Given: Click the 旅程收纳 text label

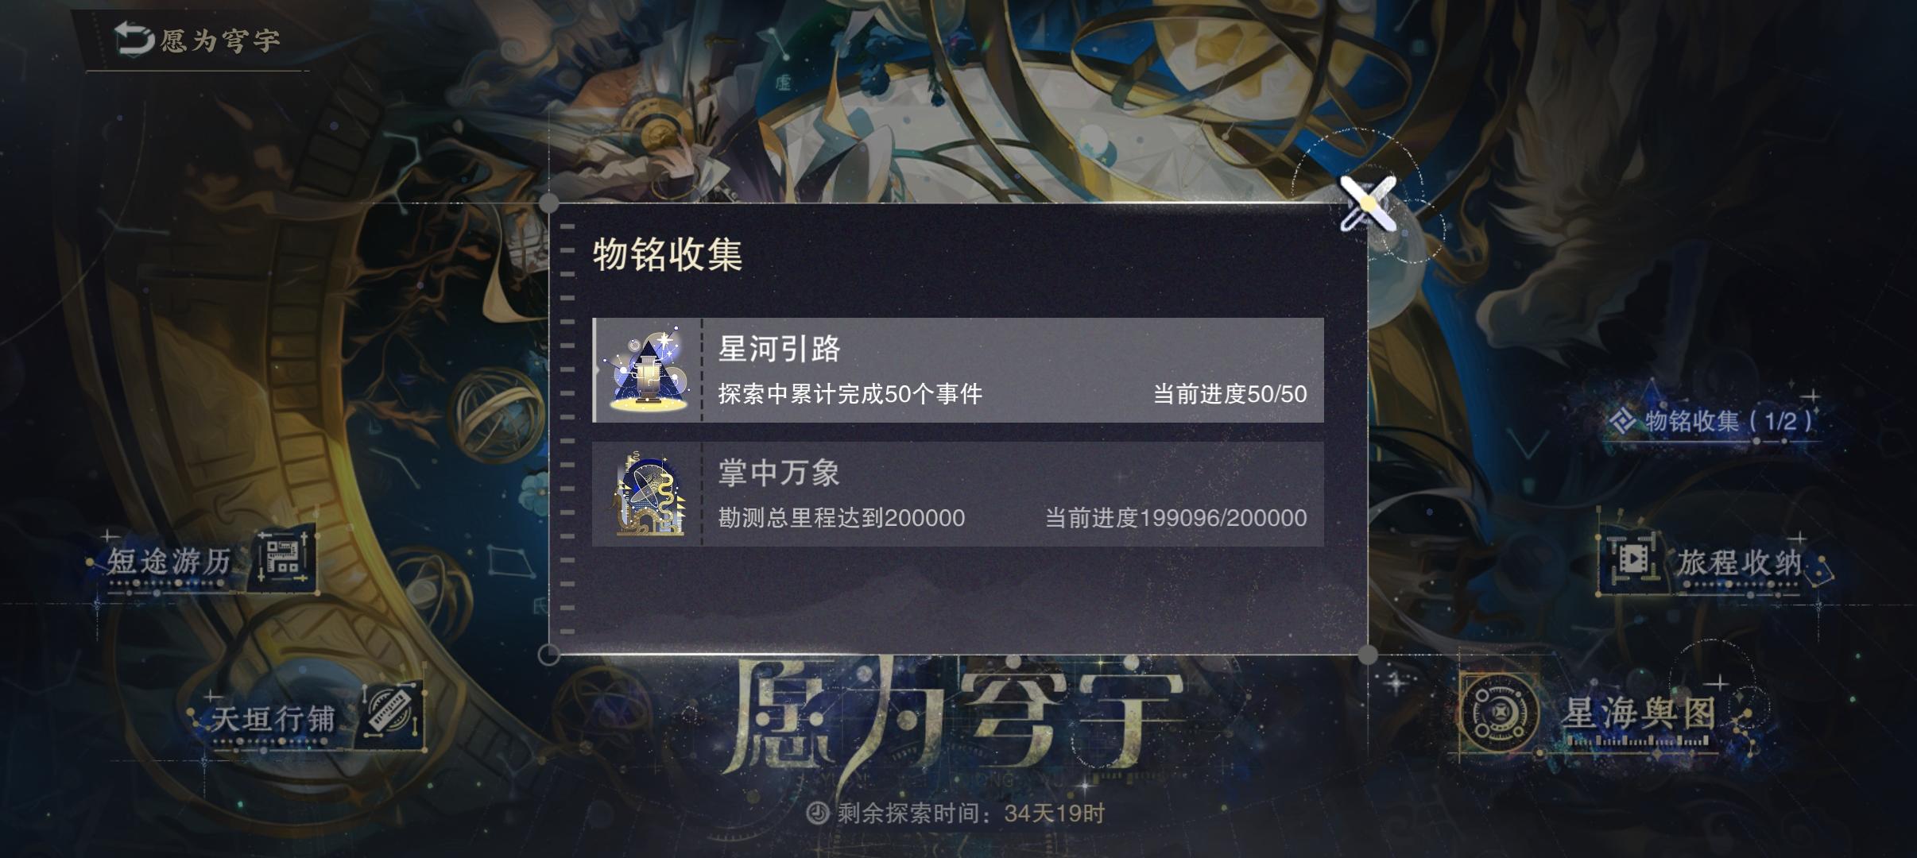Looking at the screenshot, I should [x=1740, y=562].
